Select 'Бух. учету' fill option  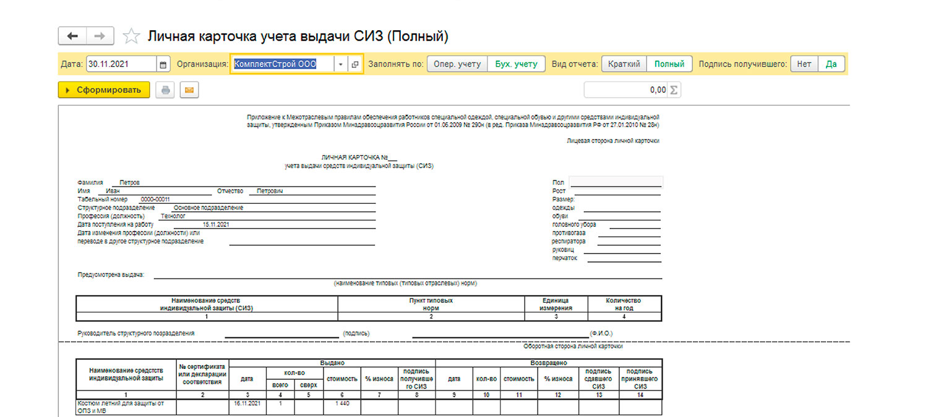tap(516, 64)
